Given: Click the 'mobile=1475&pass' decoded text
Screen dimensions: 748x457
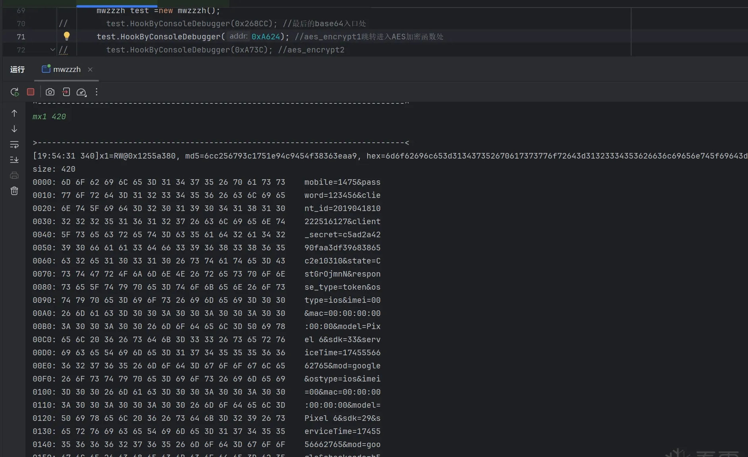Looking at the screenshot, I should click(x=343, y=182).
